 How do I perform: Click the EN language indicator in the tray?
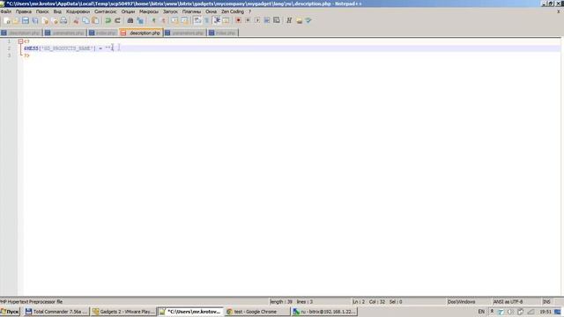[481, 312]
